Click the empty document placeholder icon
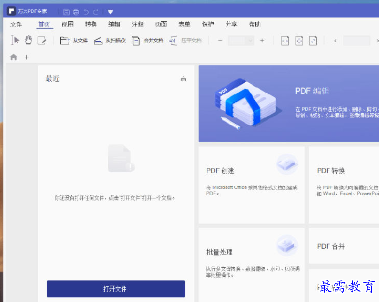Image resolution: width=379 pixels, height=302 pixels. (121, 158)
